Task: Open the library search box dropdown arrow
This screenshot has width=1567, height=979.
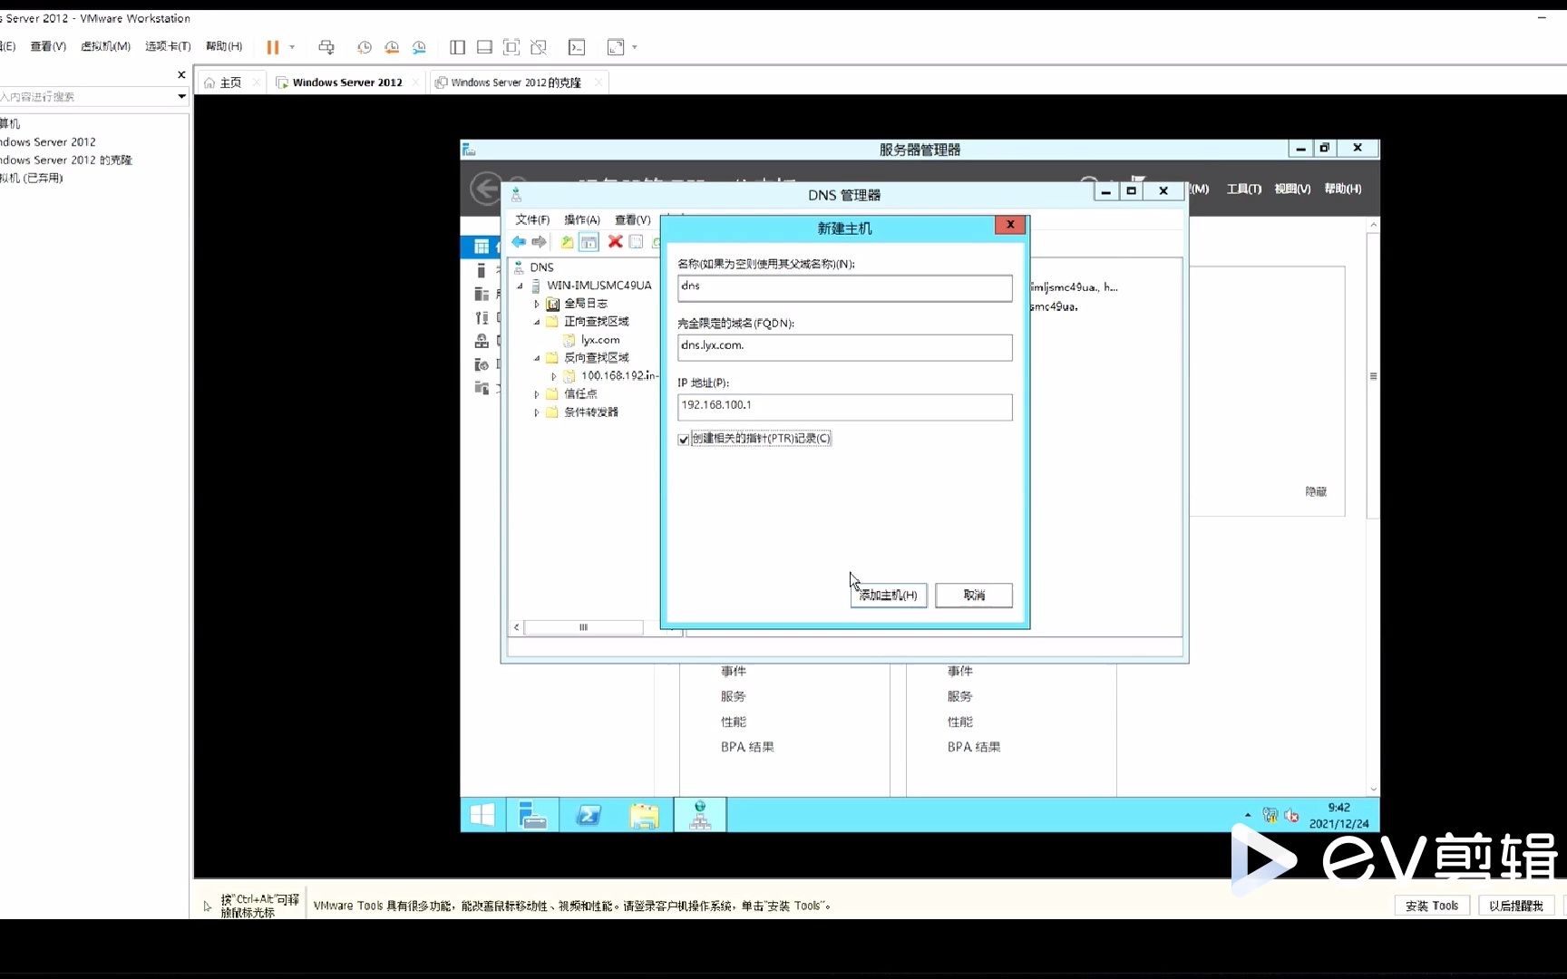Action: click(181, 96)
